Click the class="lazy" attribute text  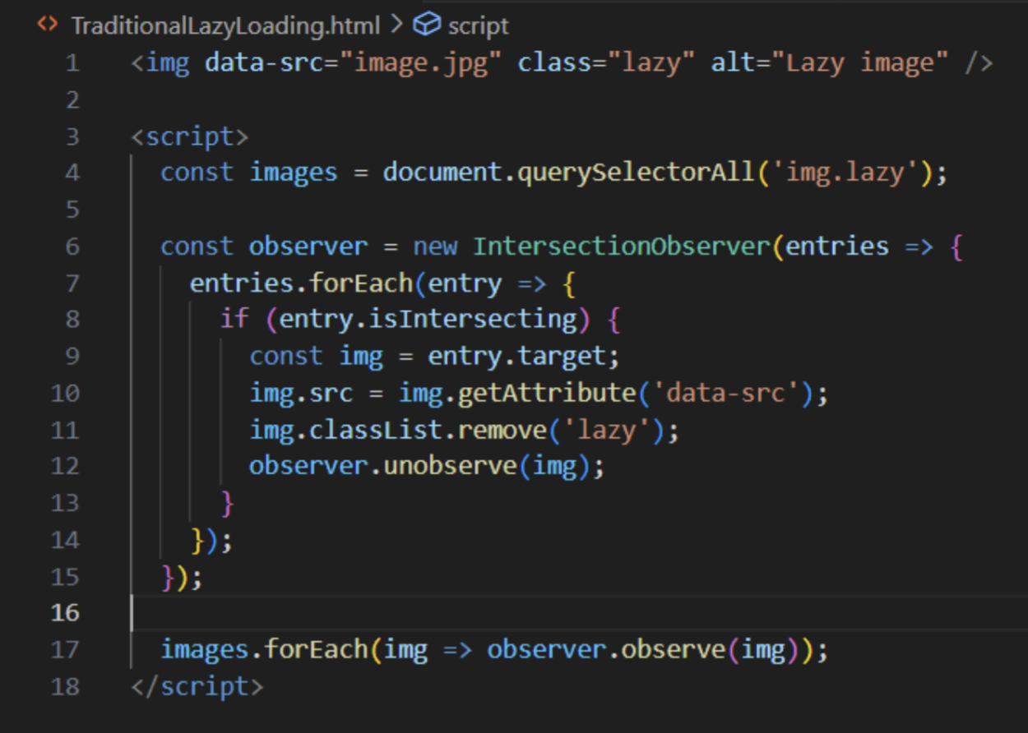coord(606,62)
